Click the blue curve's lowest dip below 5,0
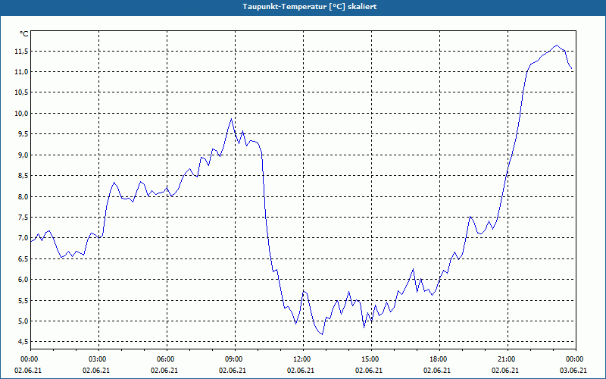Screen dimensions: 606x379 322,334
